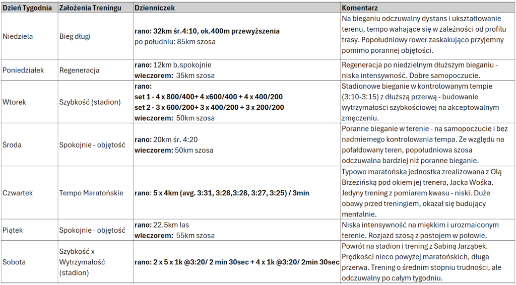Viewport: 516px width, 285px height.
Task: Click the "Dzienniczek" column header
Action: (153, 9)
